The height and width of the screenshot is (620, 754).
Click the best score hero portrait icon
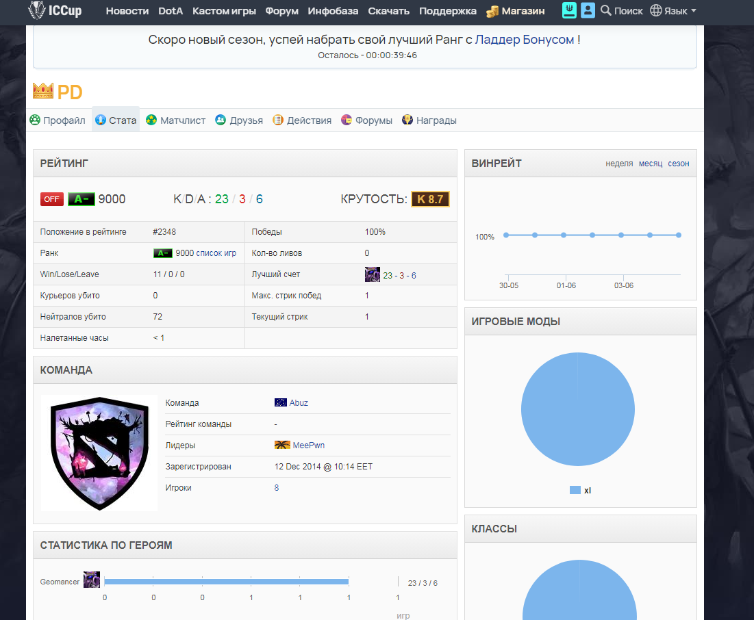click(x=372, y=274)
